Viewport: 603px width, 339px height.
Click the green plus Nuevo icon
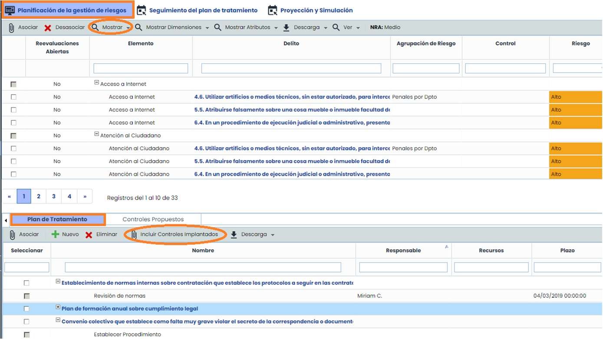point(55,234)
